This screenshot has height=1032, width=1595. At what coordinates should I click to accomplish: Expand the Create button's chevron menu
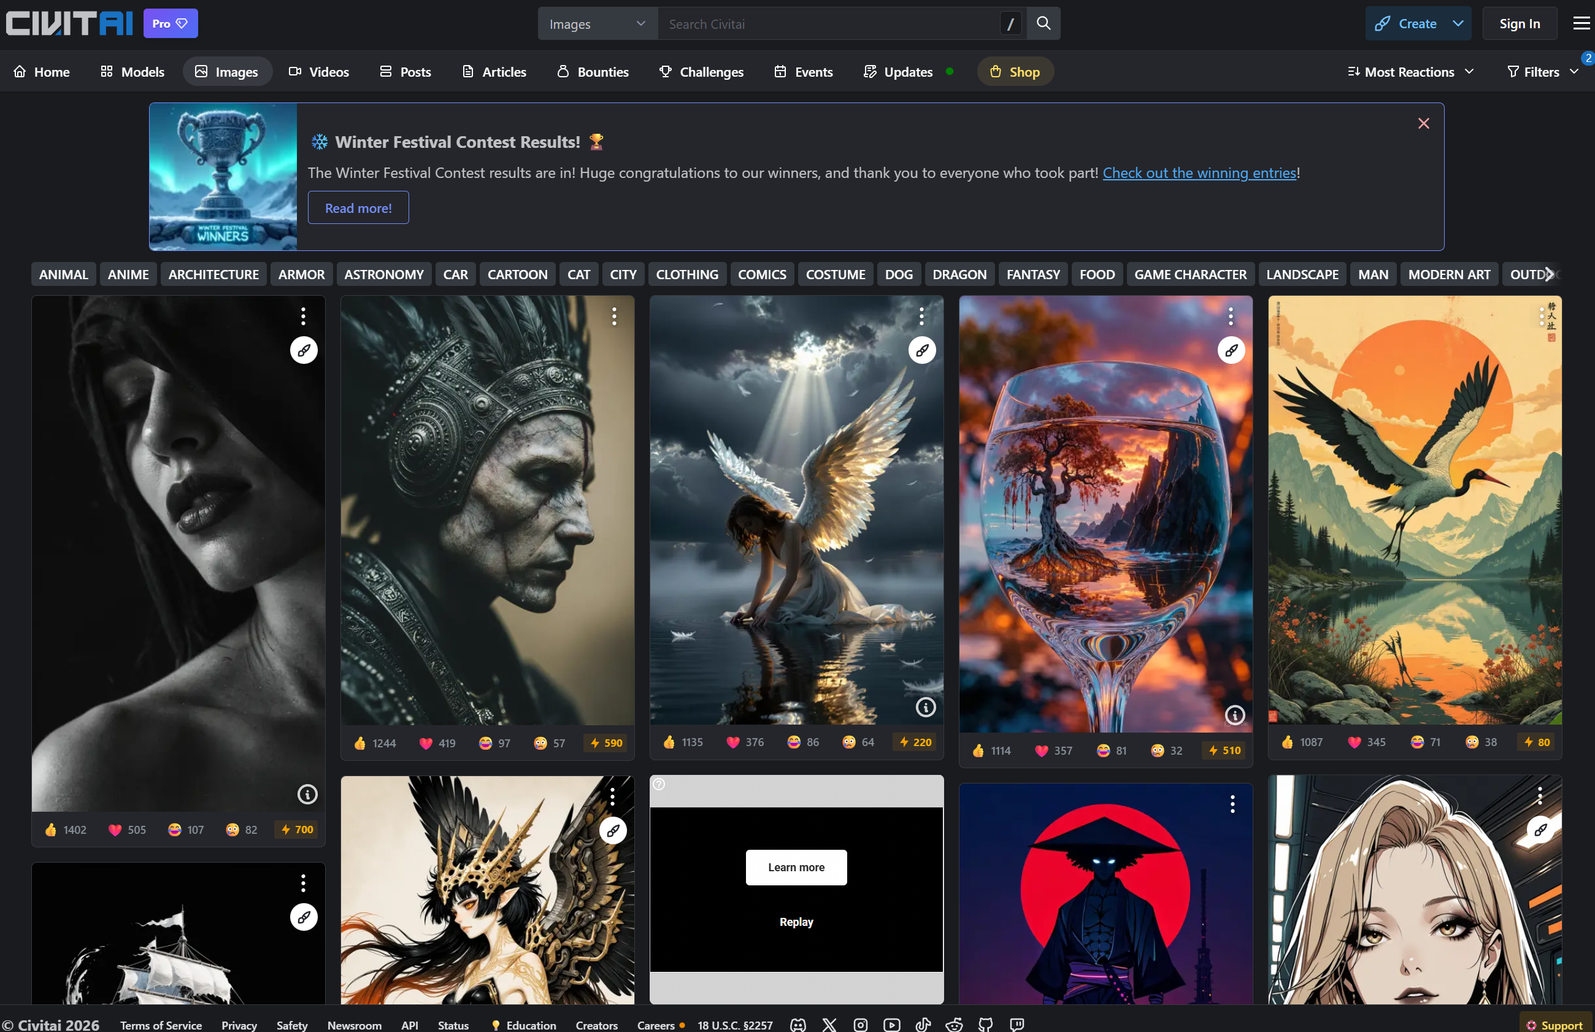(1458, 23)
